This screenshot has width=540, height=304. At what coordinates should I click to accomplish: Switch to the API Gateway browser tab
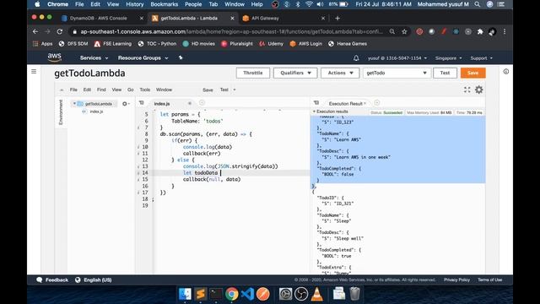point(265,18)
